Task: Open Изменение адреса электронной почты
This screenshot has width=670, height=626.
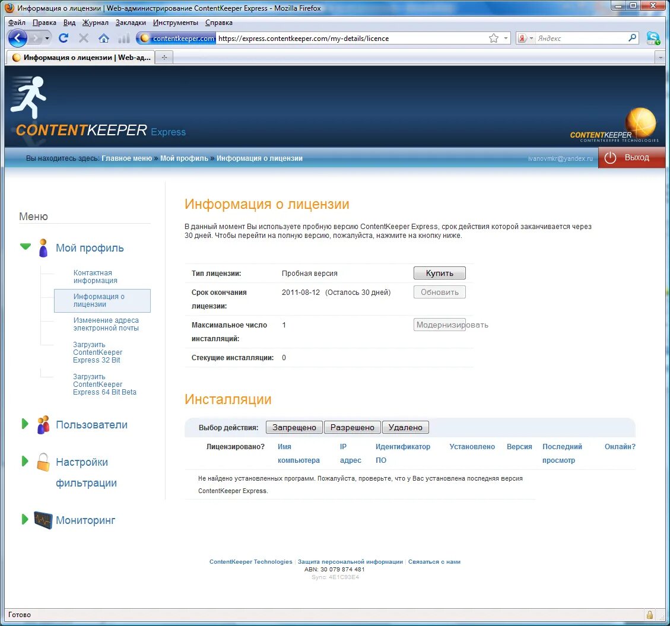Action: [106, 324]
